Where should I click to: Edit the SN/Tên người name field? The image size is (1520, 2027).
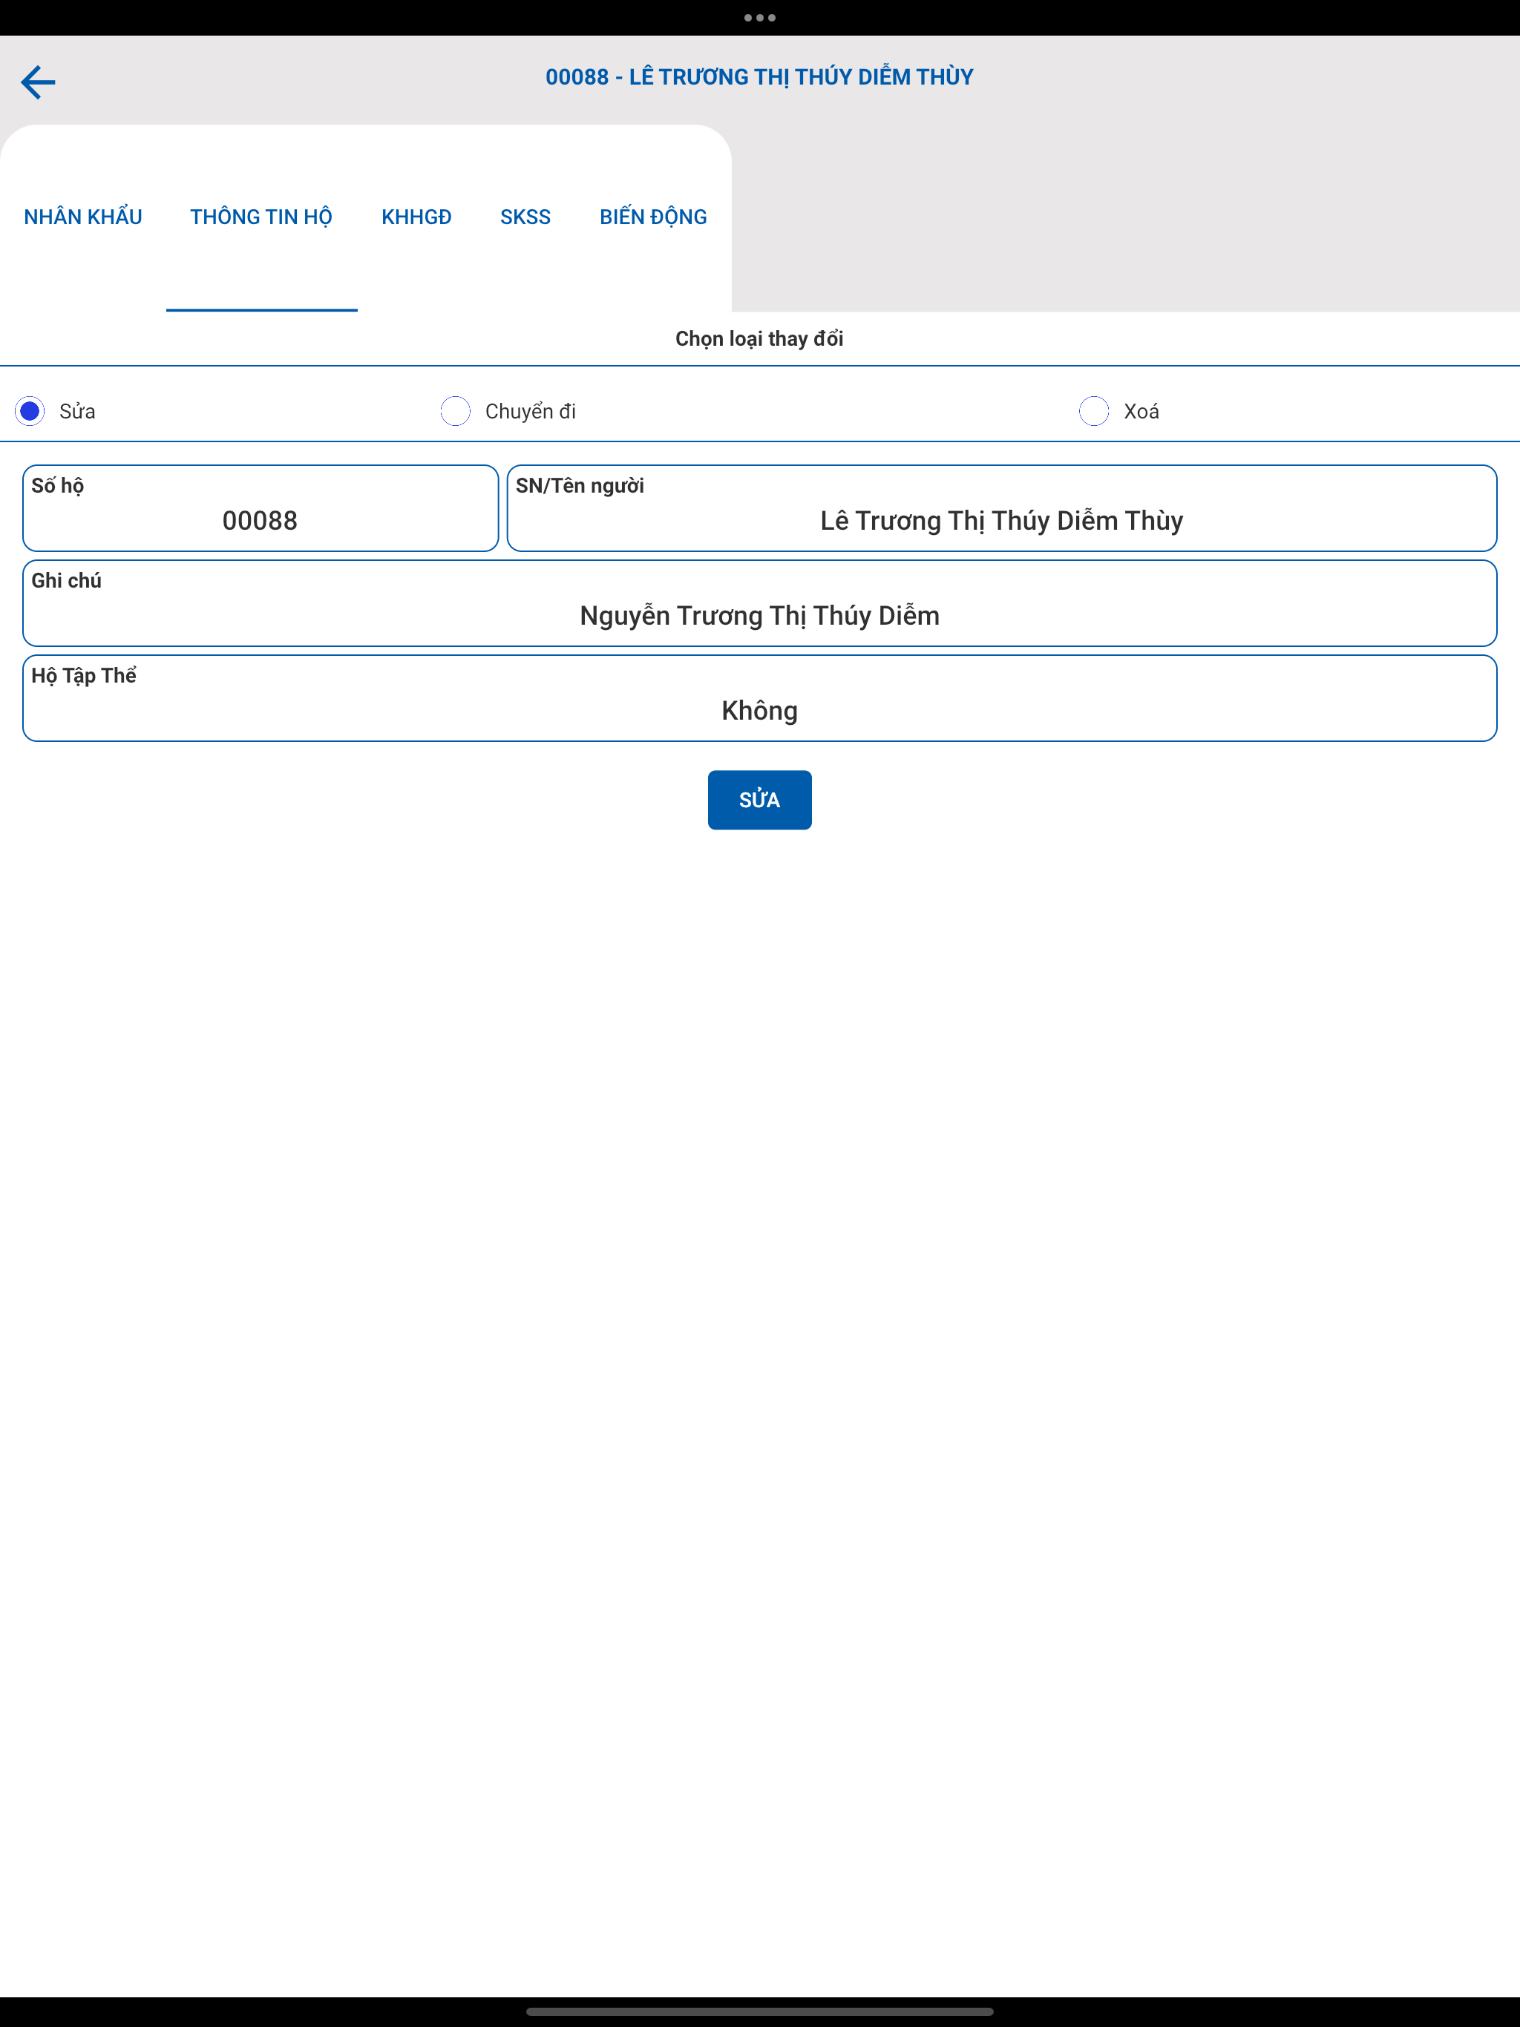coord(1001,508)
